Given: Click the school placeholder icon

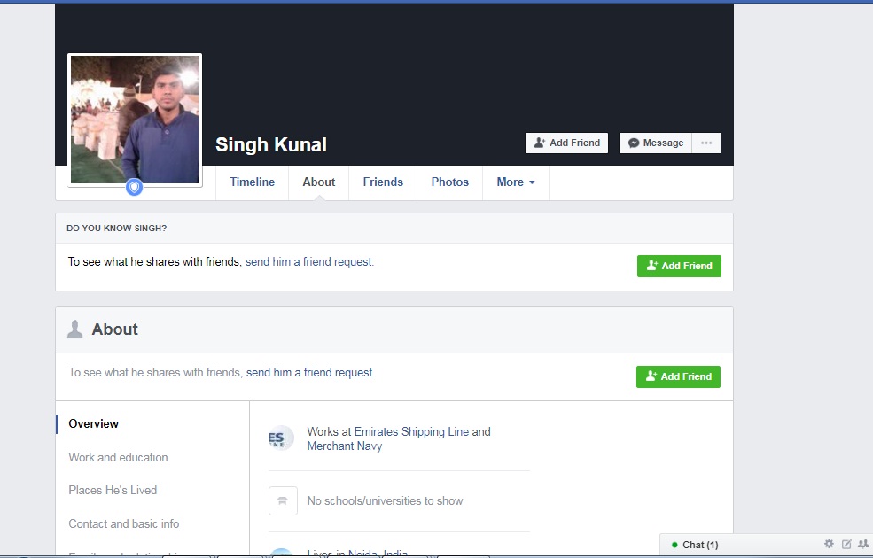Looking at the screenshot, I should click(283, 500).
